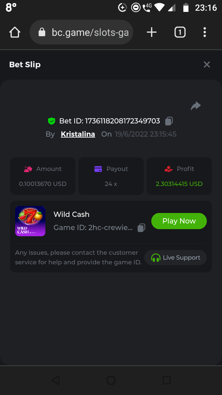
Task: Tap the Payout card
Action: [x=111, y=176]
